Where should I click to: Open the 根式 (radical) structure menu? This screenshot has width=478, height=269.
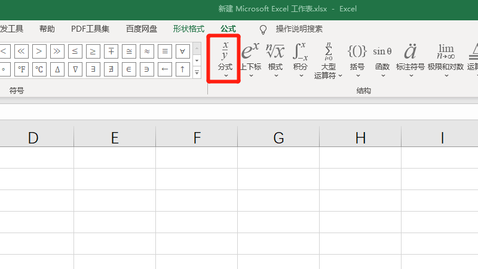[275, 58]
